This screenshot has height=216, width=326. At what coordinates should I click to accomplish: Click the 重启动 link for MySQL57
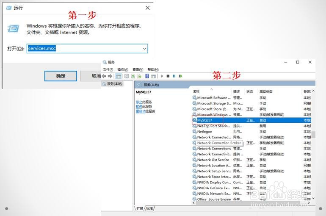coord(141,111)
